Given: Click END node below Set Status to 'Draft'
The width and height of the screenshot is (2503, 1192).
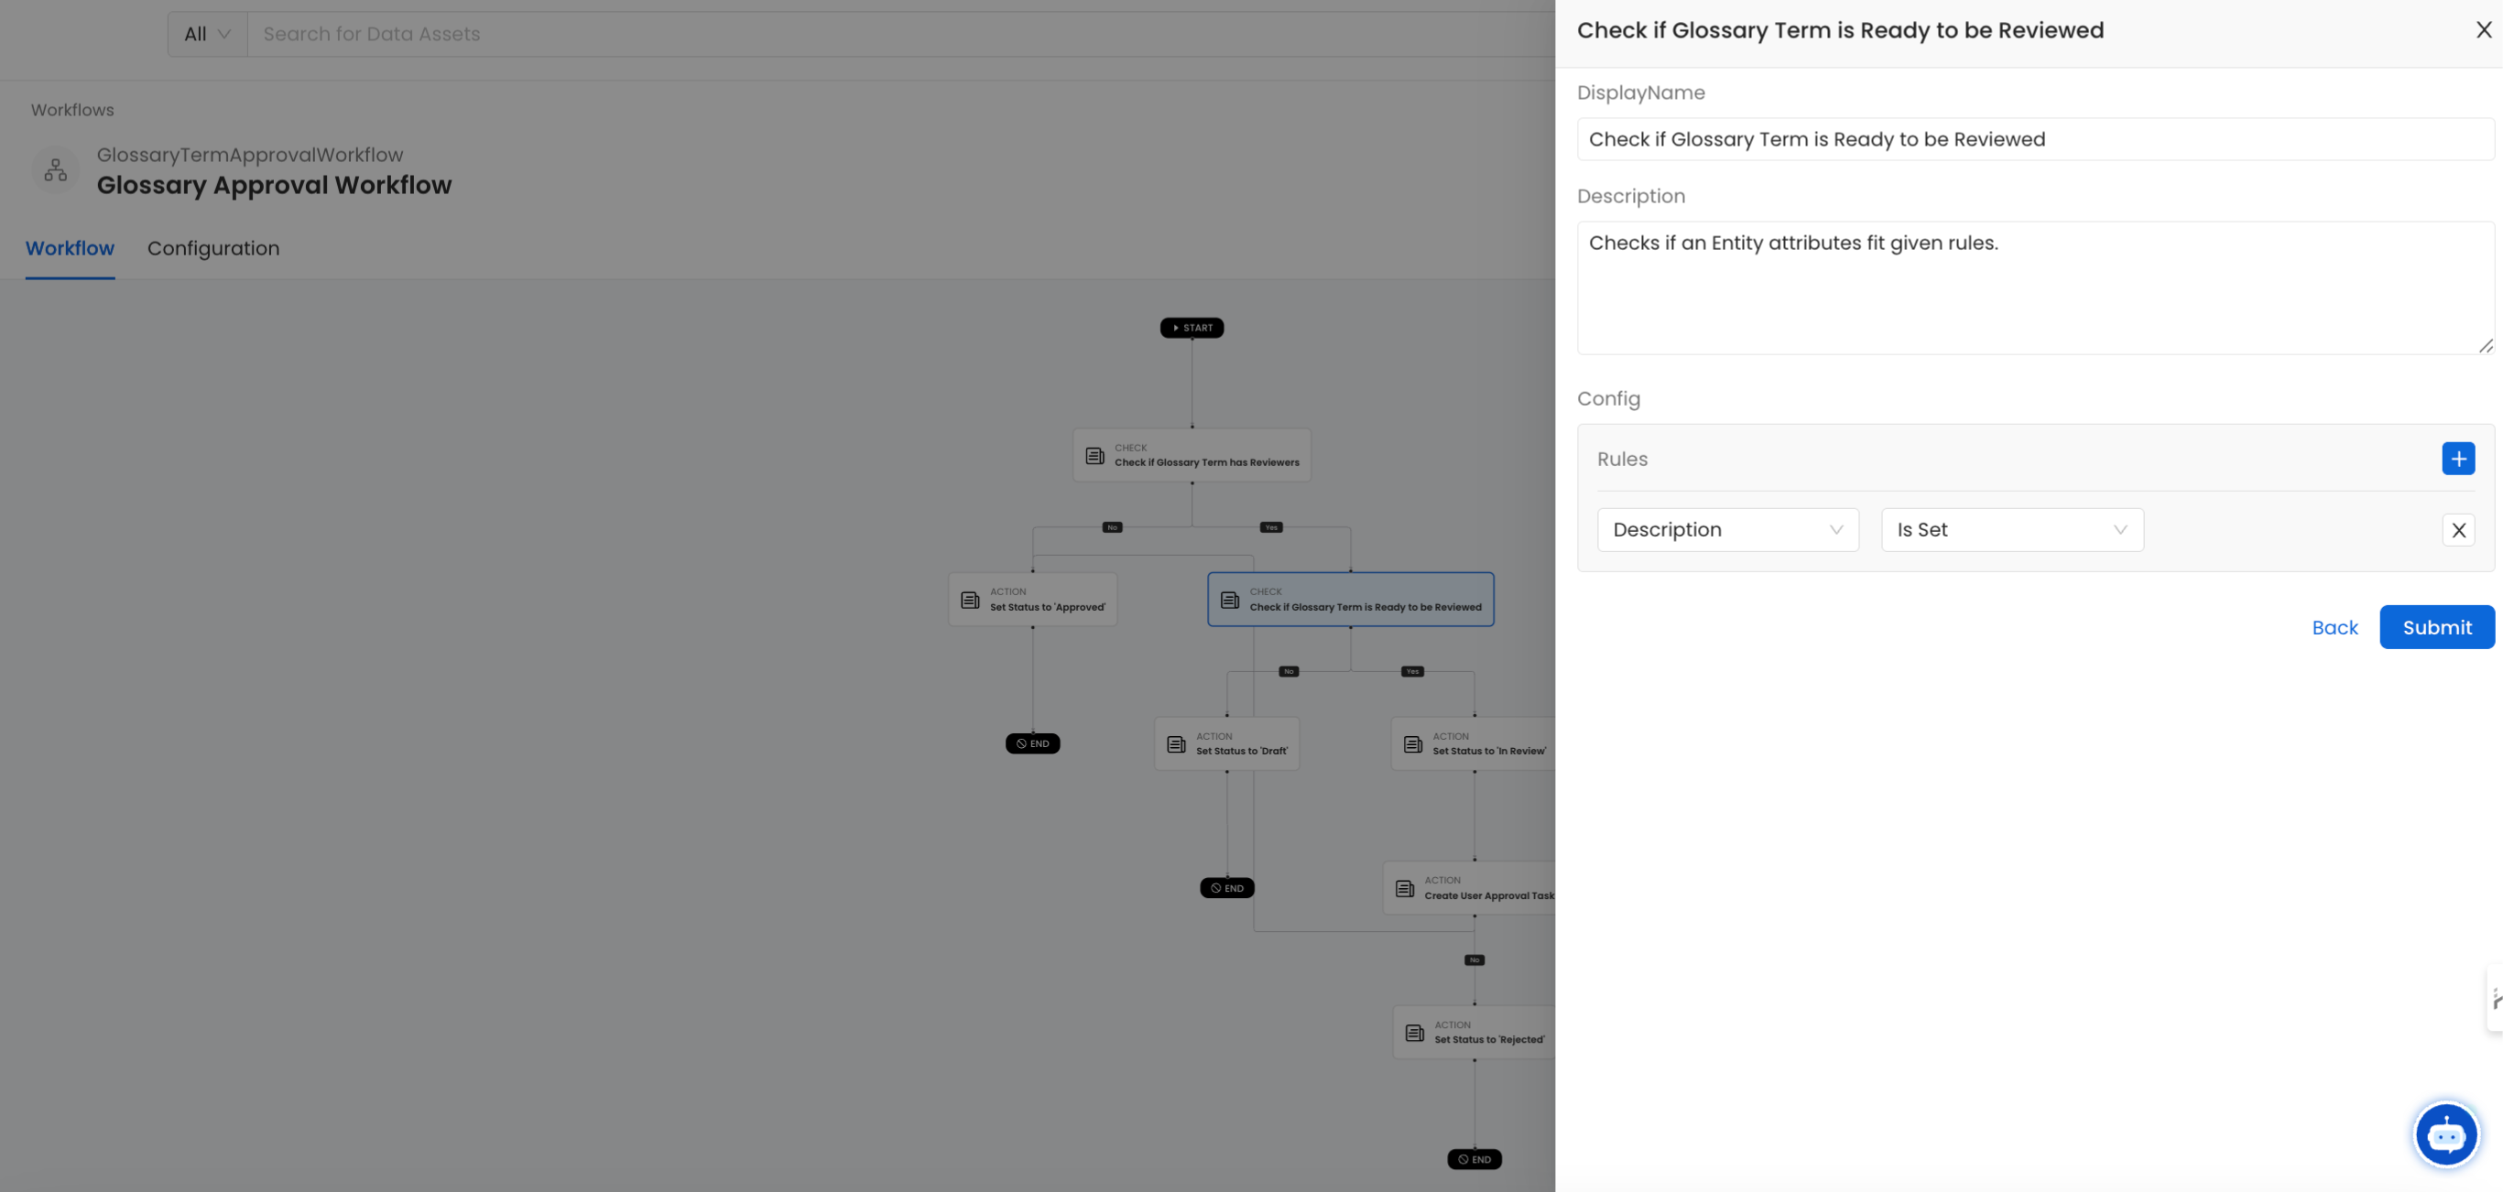Looking at the screenshot, I should coord(1226,888).
